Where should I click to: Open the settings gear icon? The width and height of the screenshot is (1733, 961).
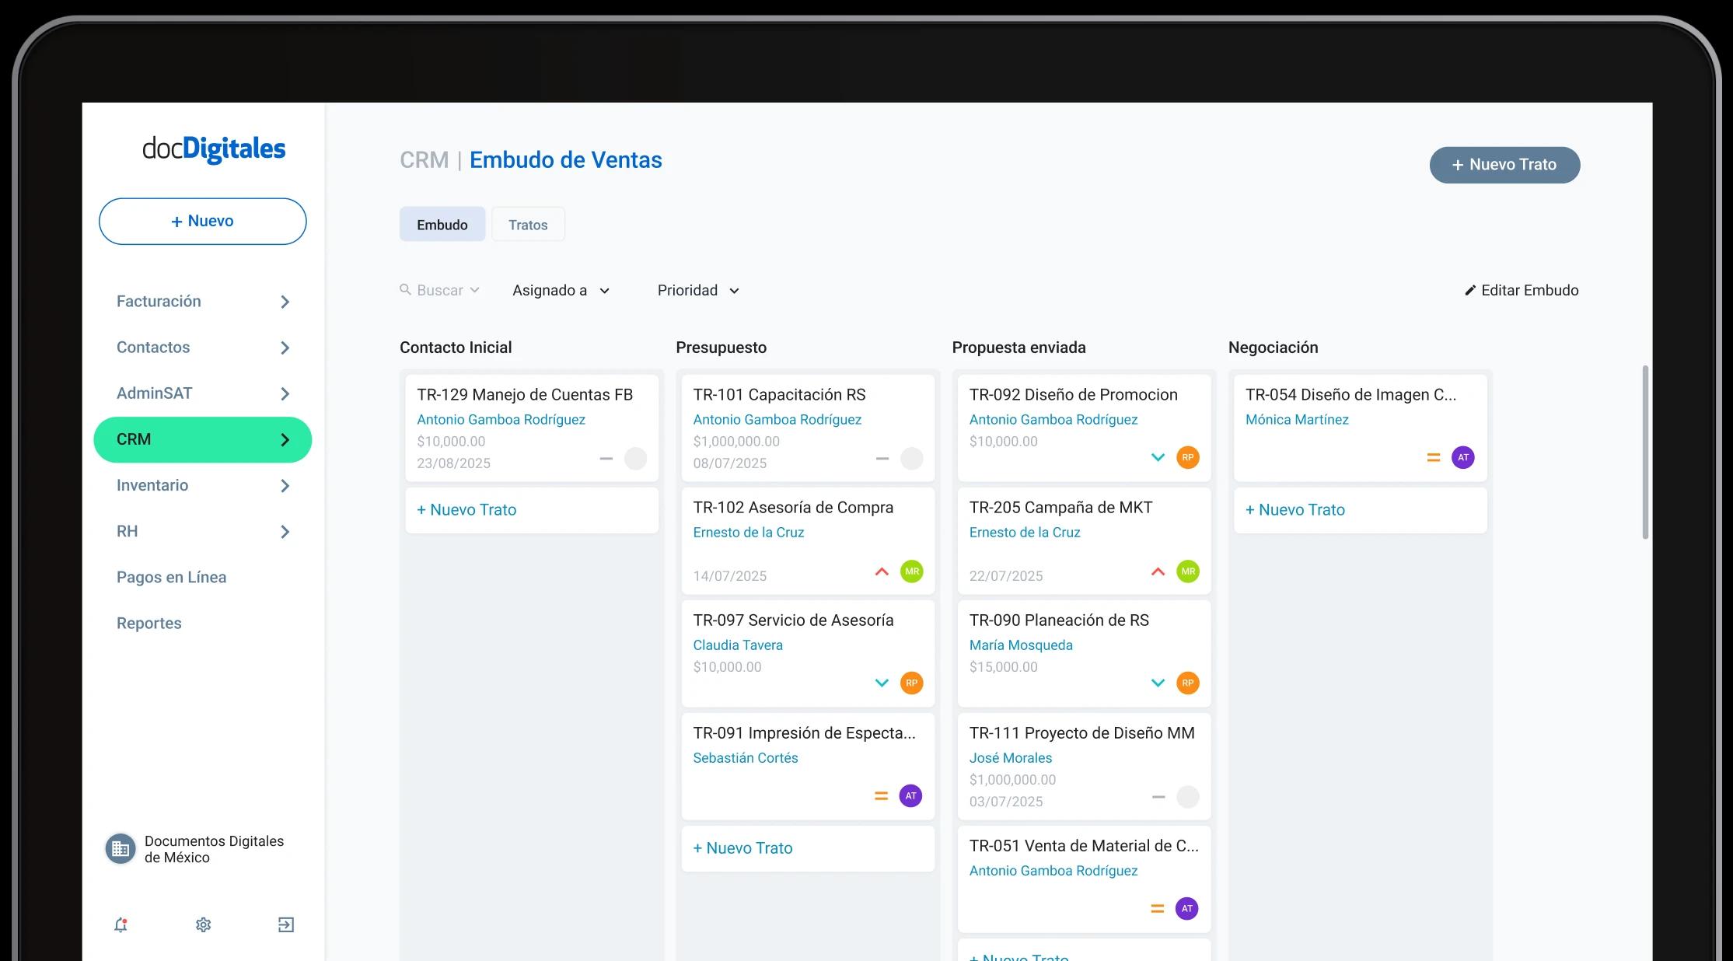(203, 924)
